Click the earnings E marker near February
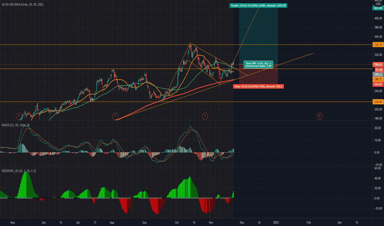 point(320,116)
